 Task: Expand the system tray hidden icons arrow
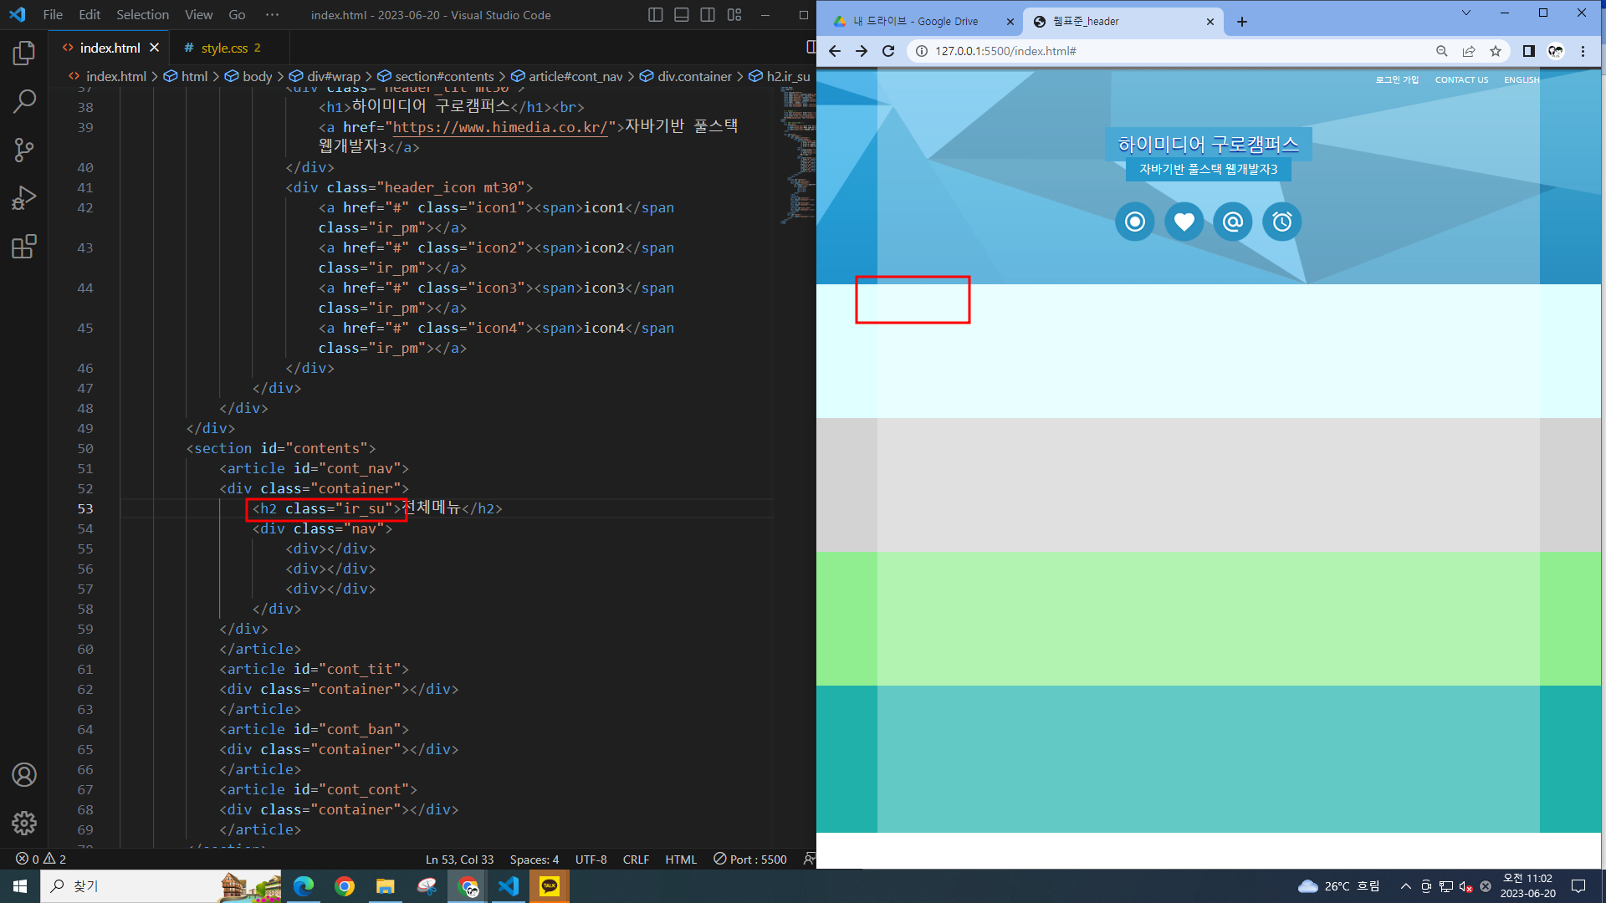(1405, 886)
